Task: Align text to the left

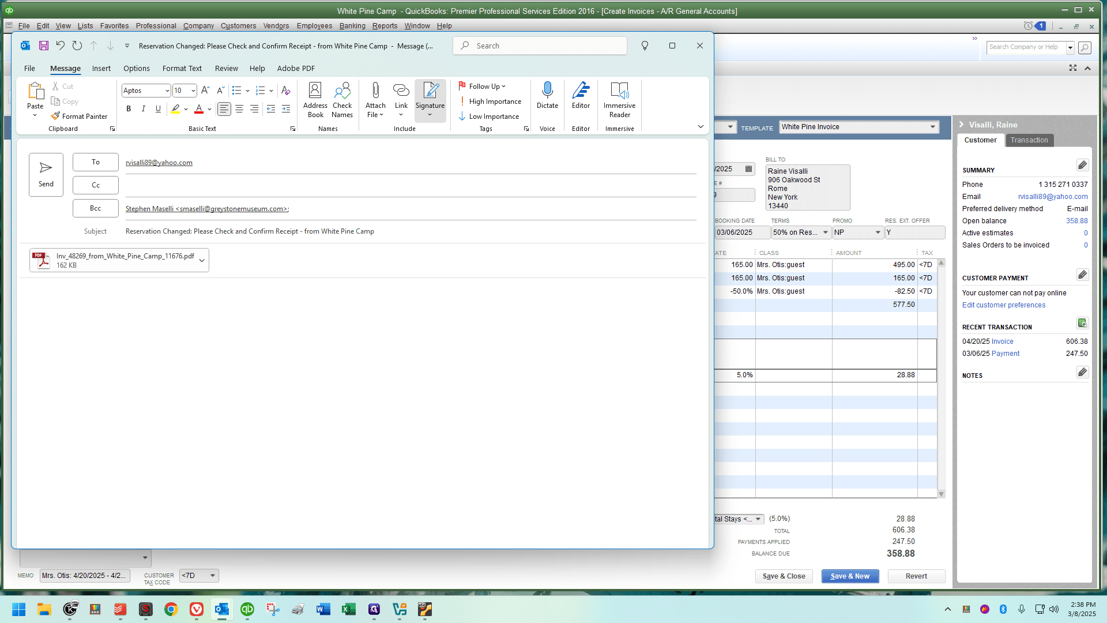Action: click(x=224, y=108)
